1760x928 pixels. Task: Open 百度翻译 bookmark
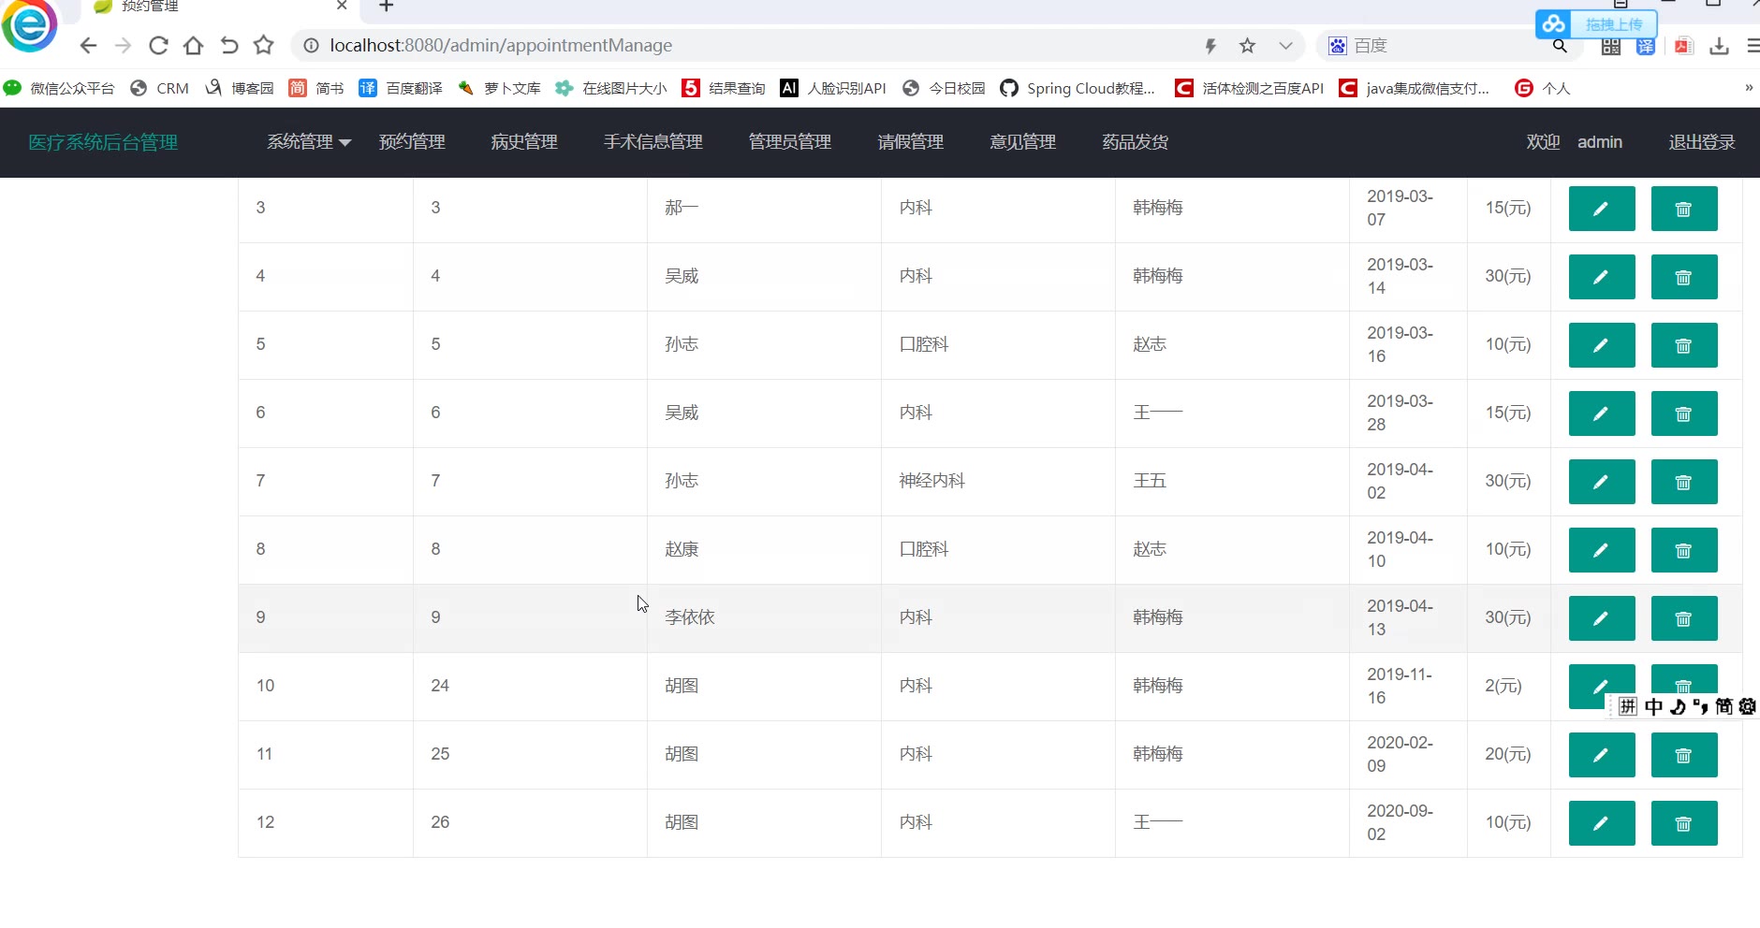(401, 88)
